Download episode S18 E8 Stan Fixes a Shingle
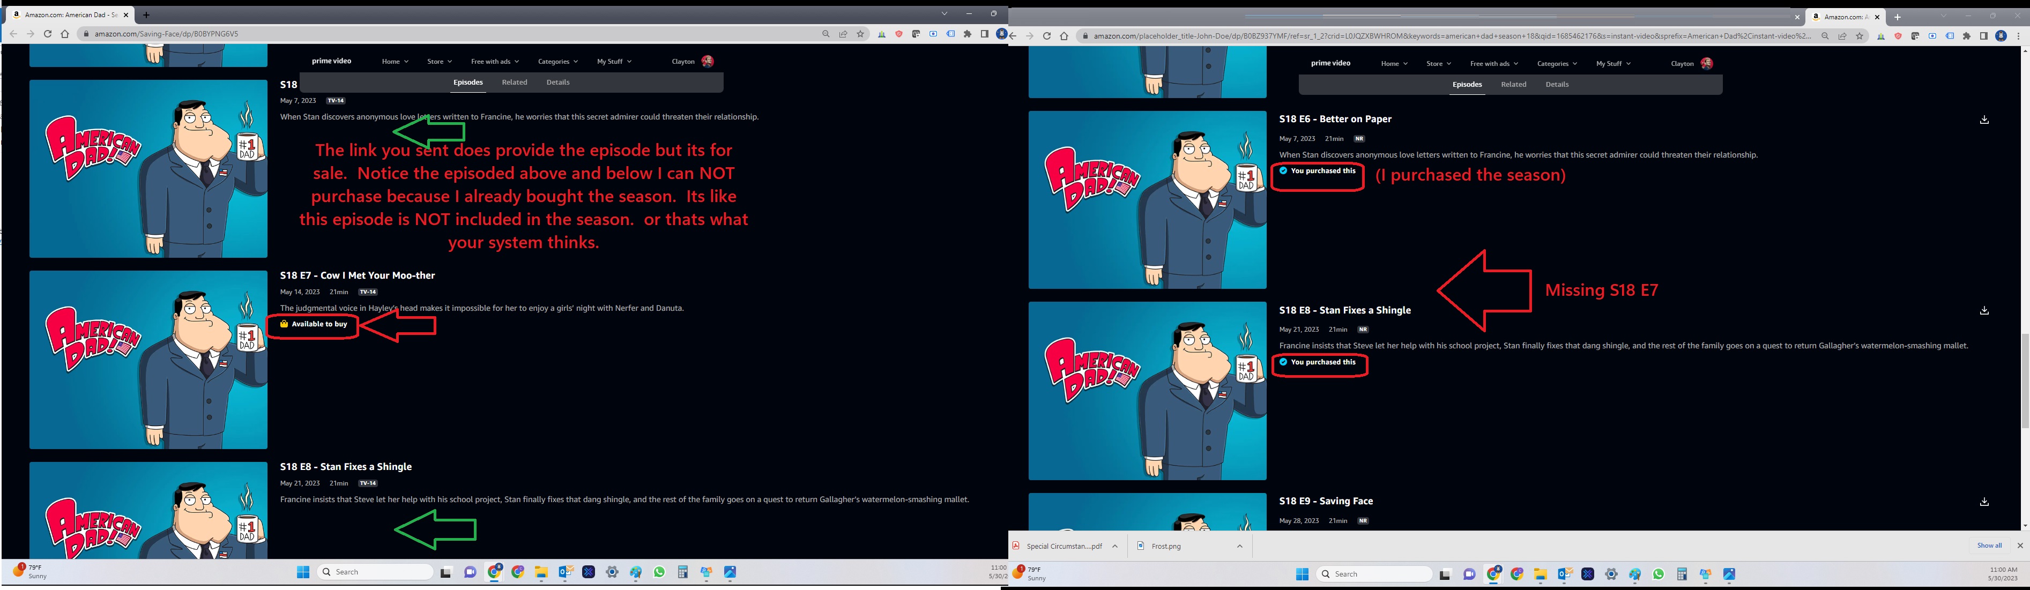Image resolution: width=2030 pixels, height=590 pixels. coord(1984,310)
